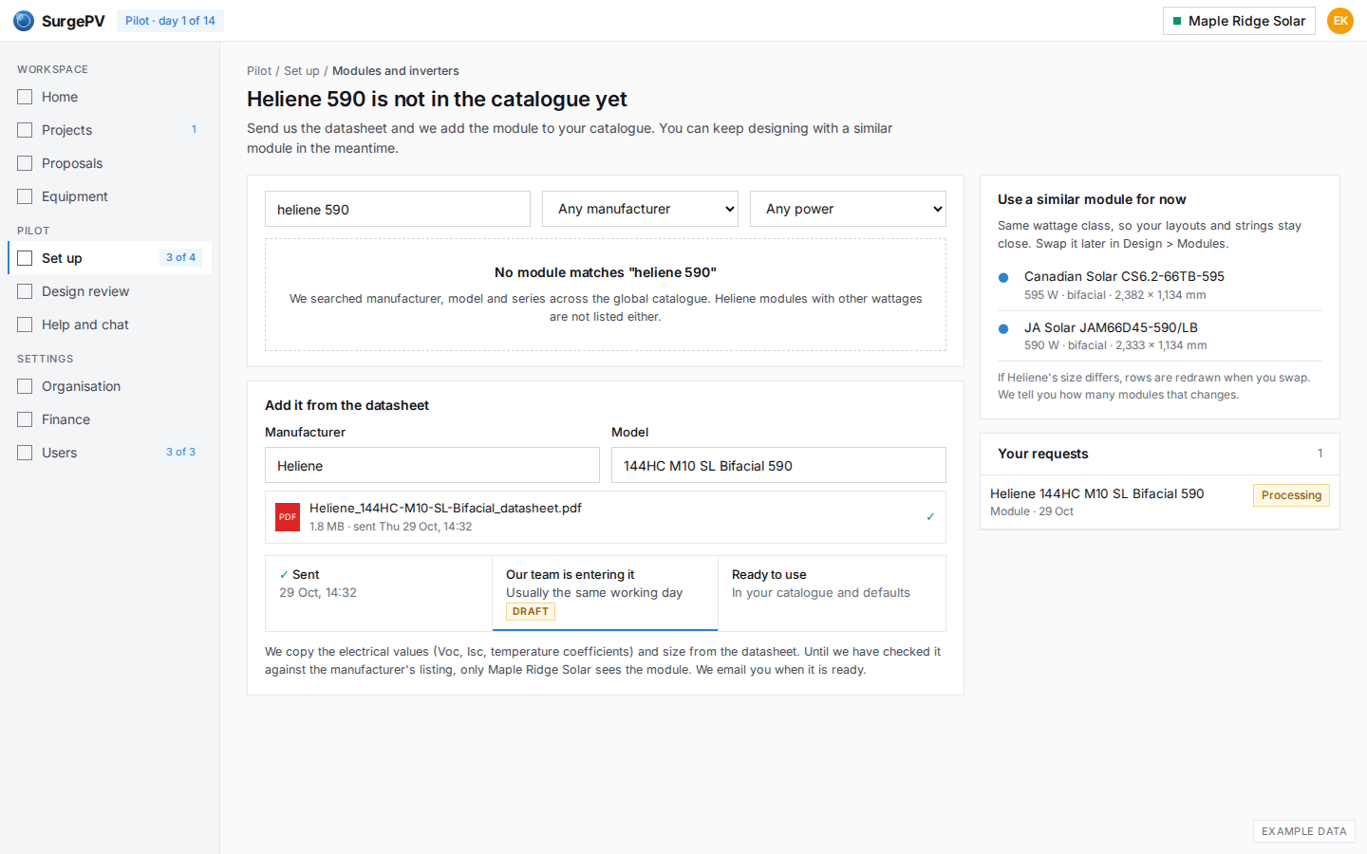
Task: Click the Design review sidebar icon box
Action: tap(25, 291)
